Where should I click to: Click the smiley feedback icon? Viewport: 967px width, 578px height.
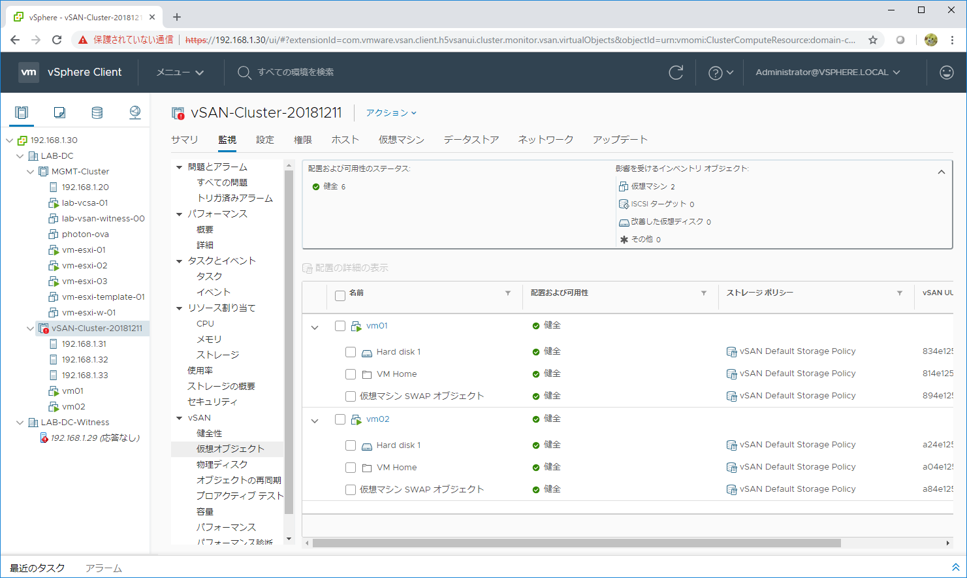(x=947, y=72)
